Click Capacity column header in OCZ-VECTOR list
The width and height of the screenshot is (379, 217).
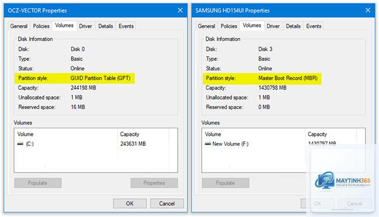pyautogui.click(x=143, y=134)
